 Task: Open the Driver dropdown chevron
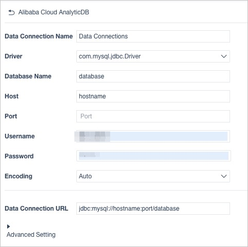pyautogui.click(x=224, y=56)
